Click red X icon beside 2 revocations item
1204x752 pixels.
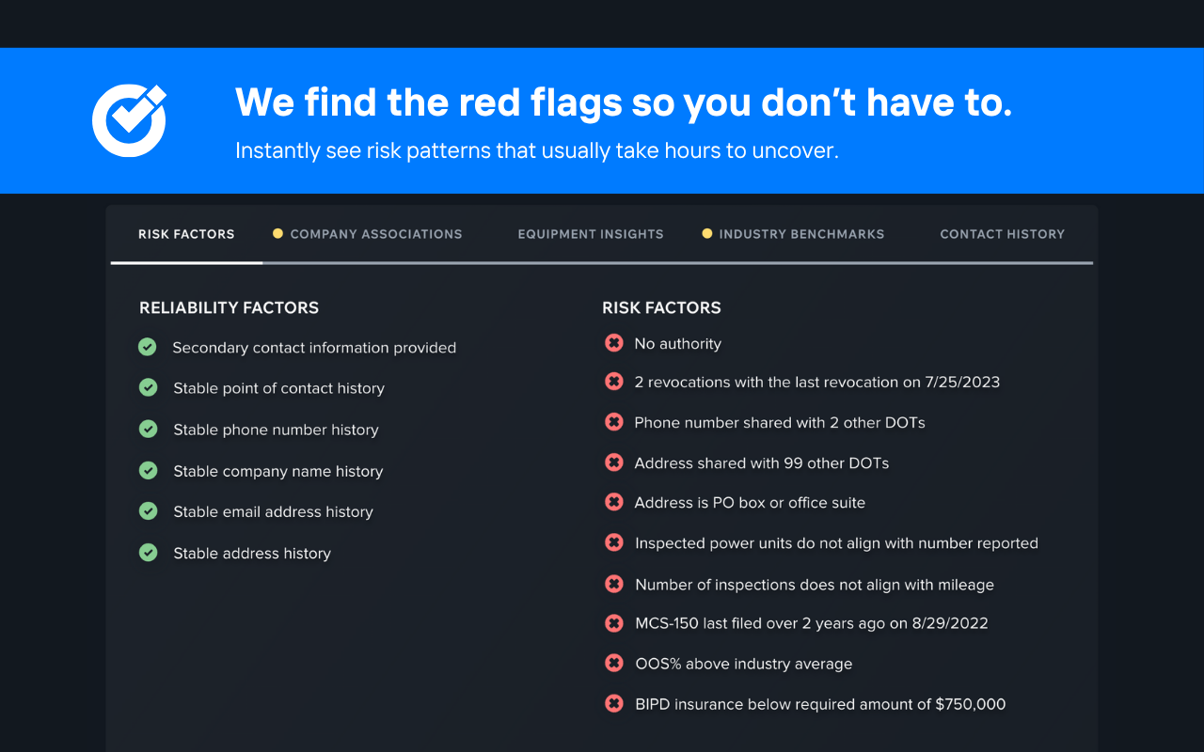pyautogui.click(x=614, y=382)
